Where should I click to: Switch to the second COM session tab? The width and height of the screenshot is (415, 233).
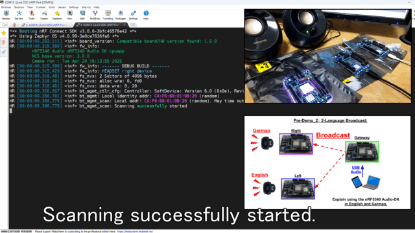tap(44, 25)
